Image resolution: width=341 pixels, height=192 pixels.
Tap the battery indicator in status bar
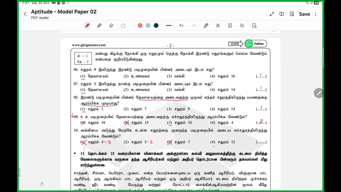click(316, 3)
